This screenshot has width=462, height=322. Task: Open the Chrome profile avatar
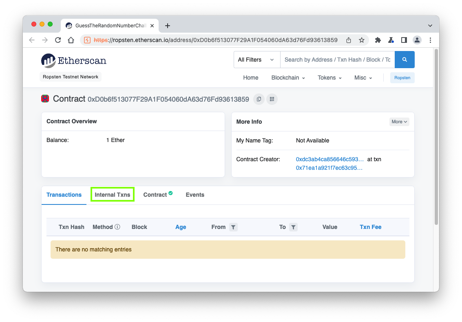click(417, 40)
